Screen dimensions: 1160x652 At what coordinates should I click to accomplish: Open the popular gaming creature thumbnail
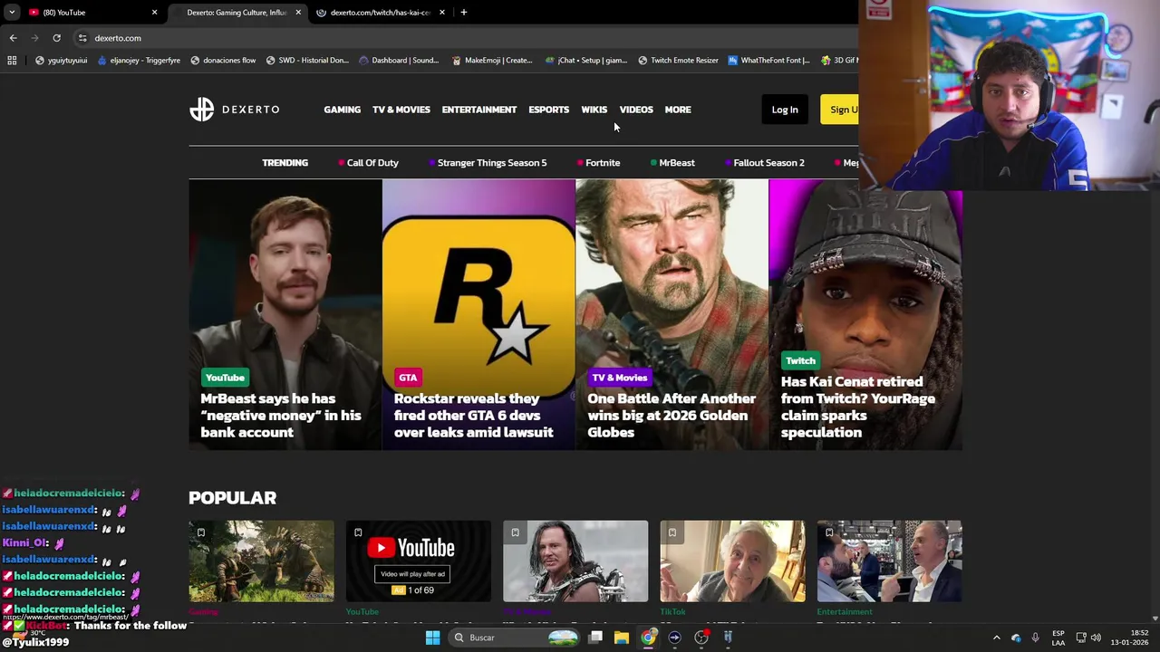pyautogui.click(x=261, y=561)
